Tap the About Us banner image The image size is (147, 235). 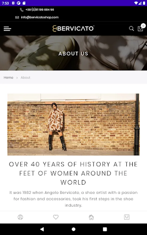coord(73,53)
